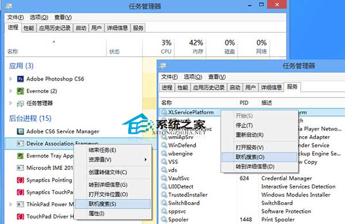The width and height of the screenshot is (345, 224).
Task: Choose 联机搜索(S) in the process context menu
Action: (113, 204)
